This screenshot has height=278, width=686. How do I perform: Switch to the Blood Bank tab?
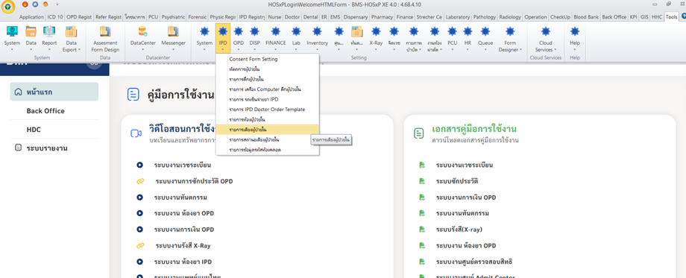(586, 17)
